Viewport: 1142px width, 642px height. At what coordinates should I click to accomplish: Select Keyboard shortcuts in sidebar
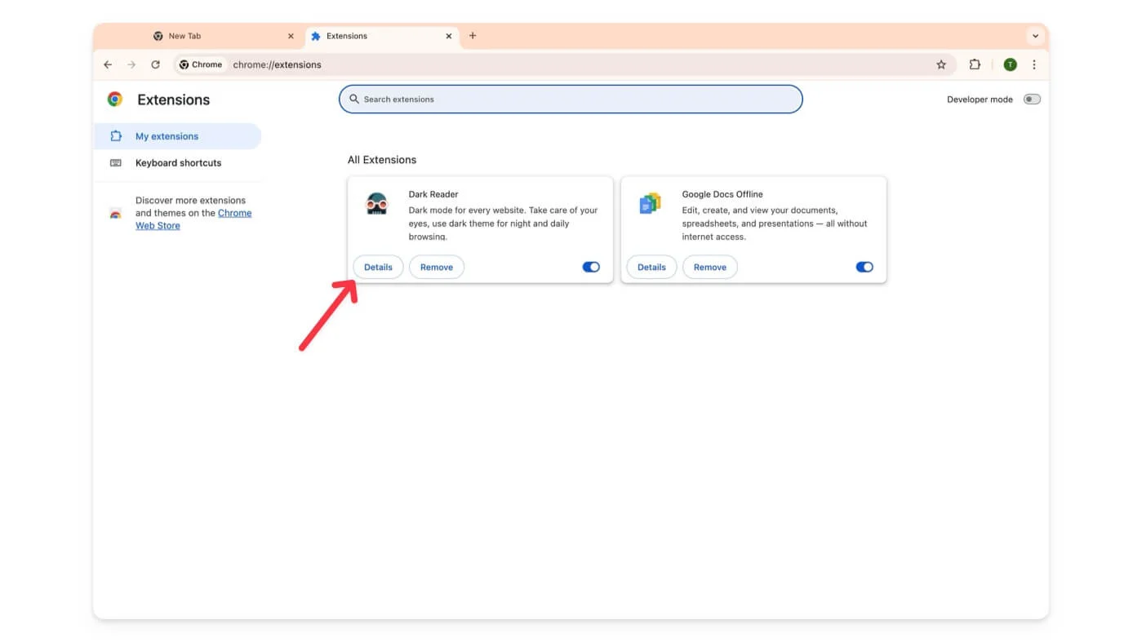tap(178, 163)
